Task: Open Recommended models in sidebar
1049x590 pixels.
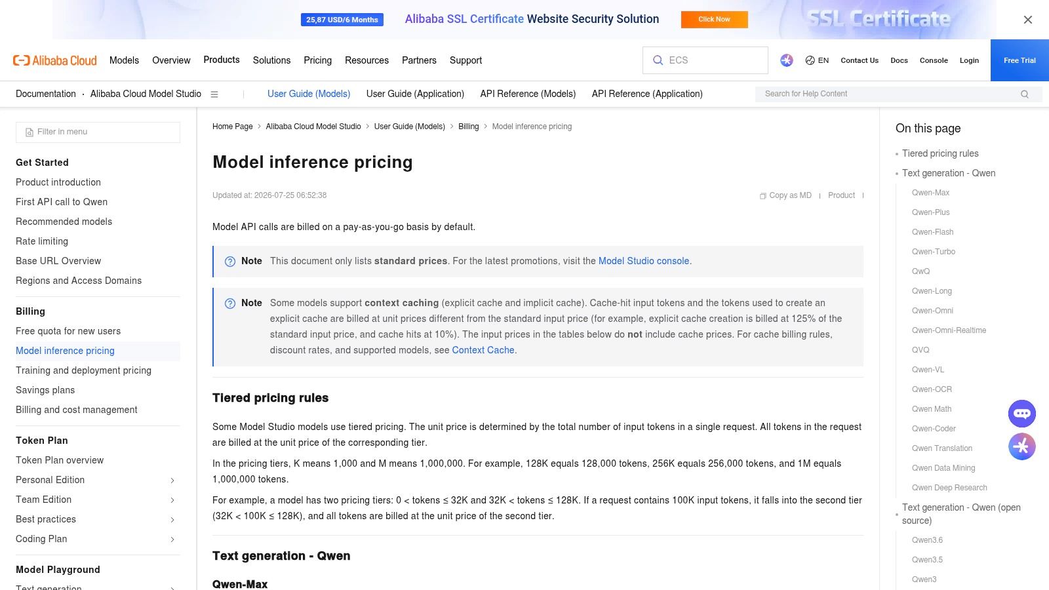Action: coord(64,222)
